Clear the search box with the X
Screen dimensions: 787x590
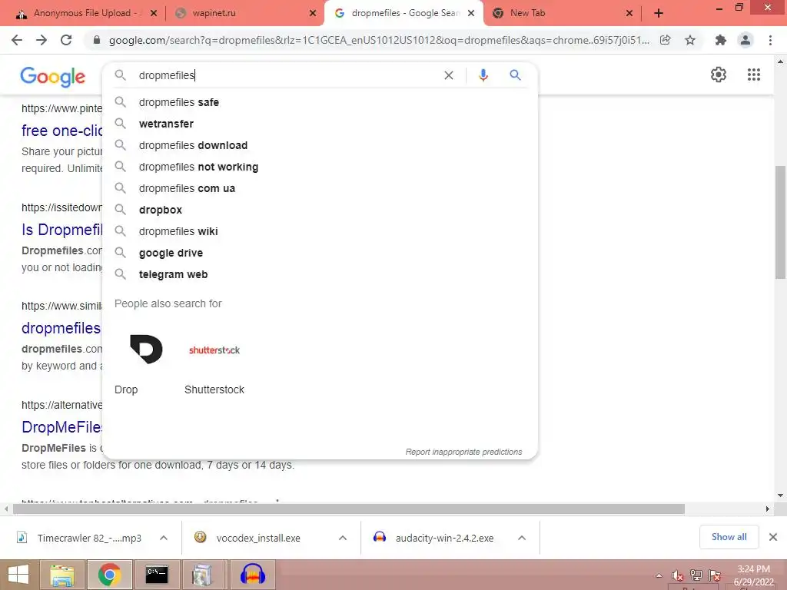[449, 75]
